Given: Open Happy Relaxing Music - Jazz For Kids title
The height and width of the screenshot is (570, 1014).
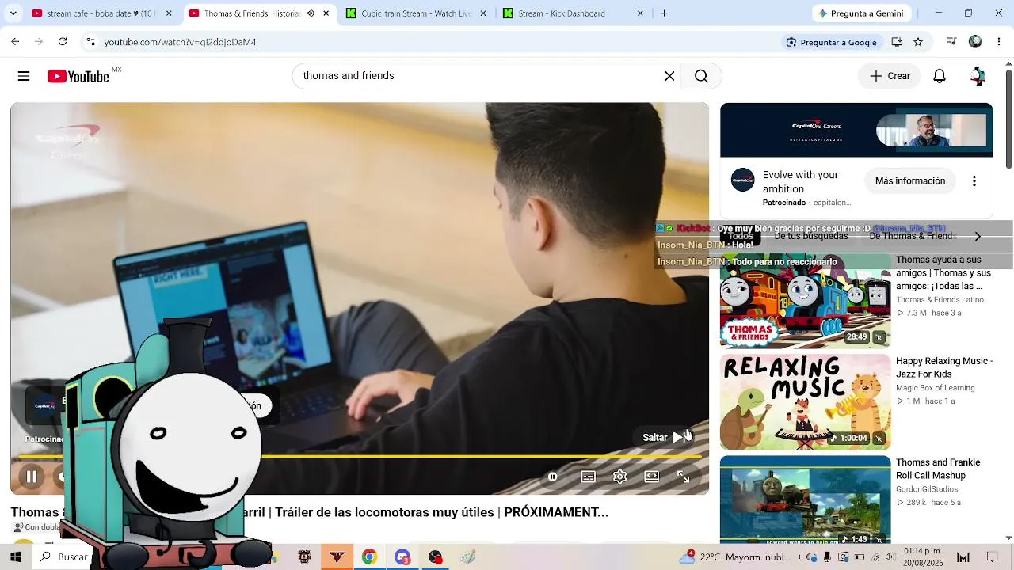Looking at the screenshot, I should 944,367.
